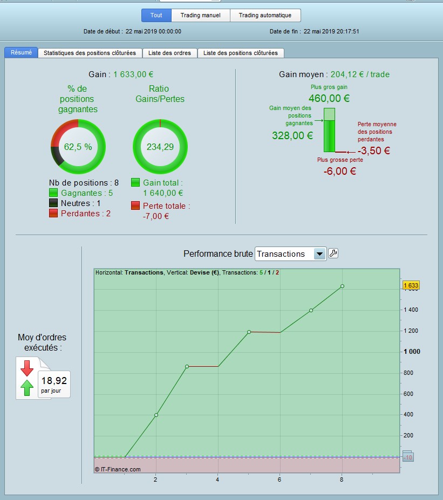Click the red Perte totale swatch
Image resolution: width=443 pixels, height=500 pixels.
135,206
